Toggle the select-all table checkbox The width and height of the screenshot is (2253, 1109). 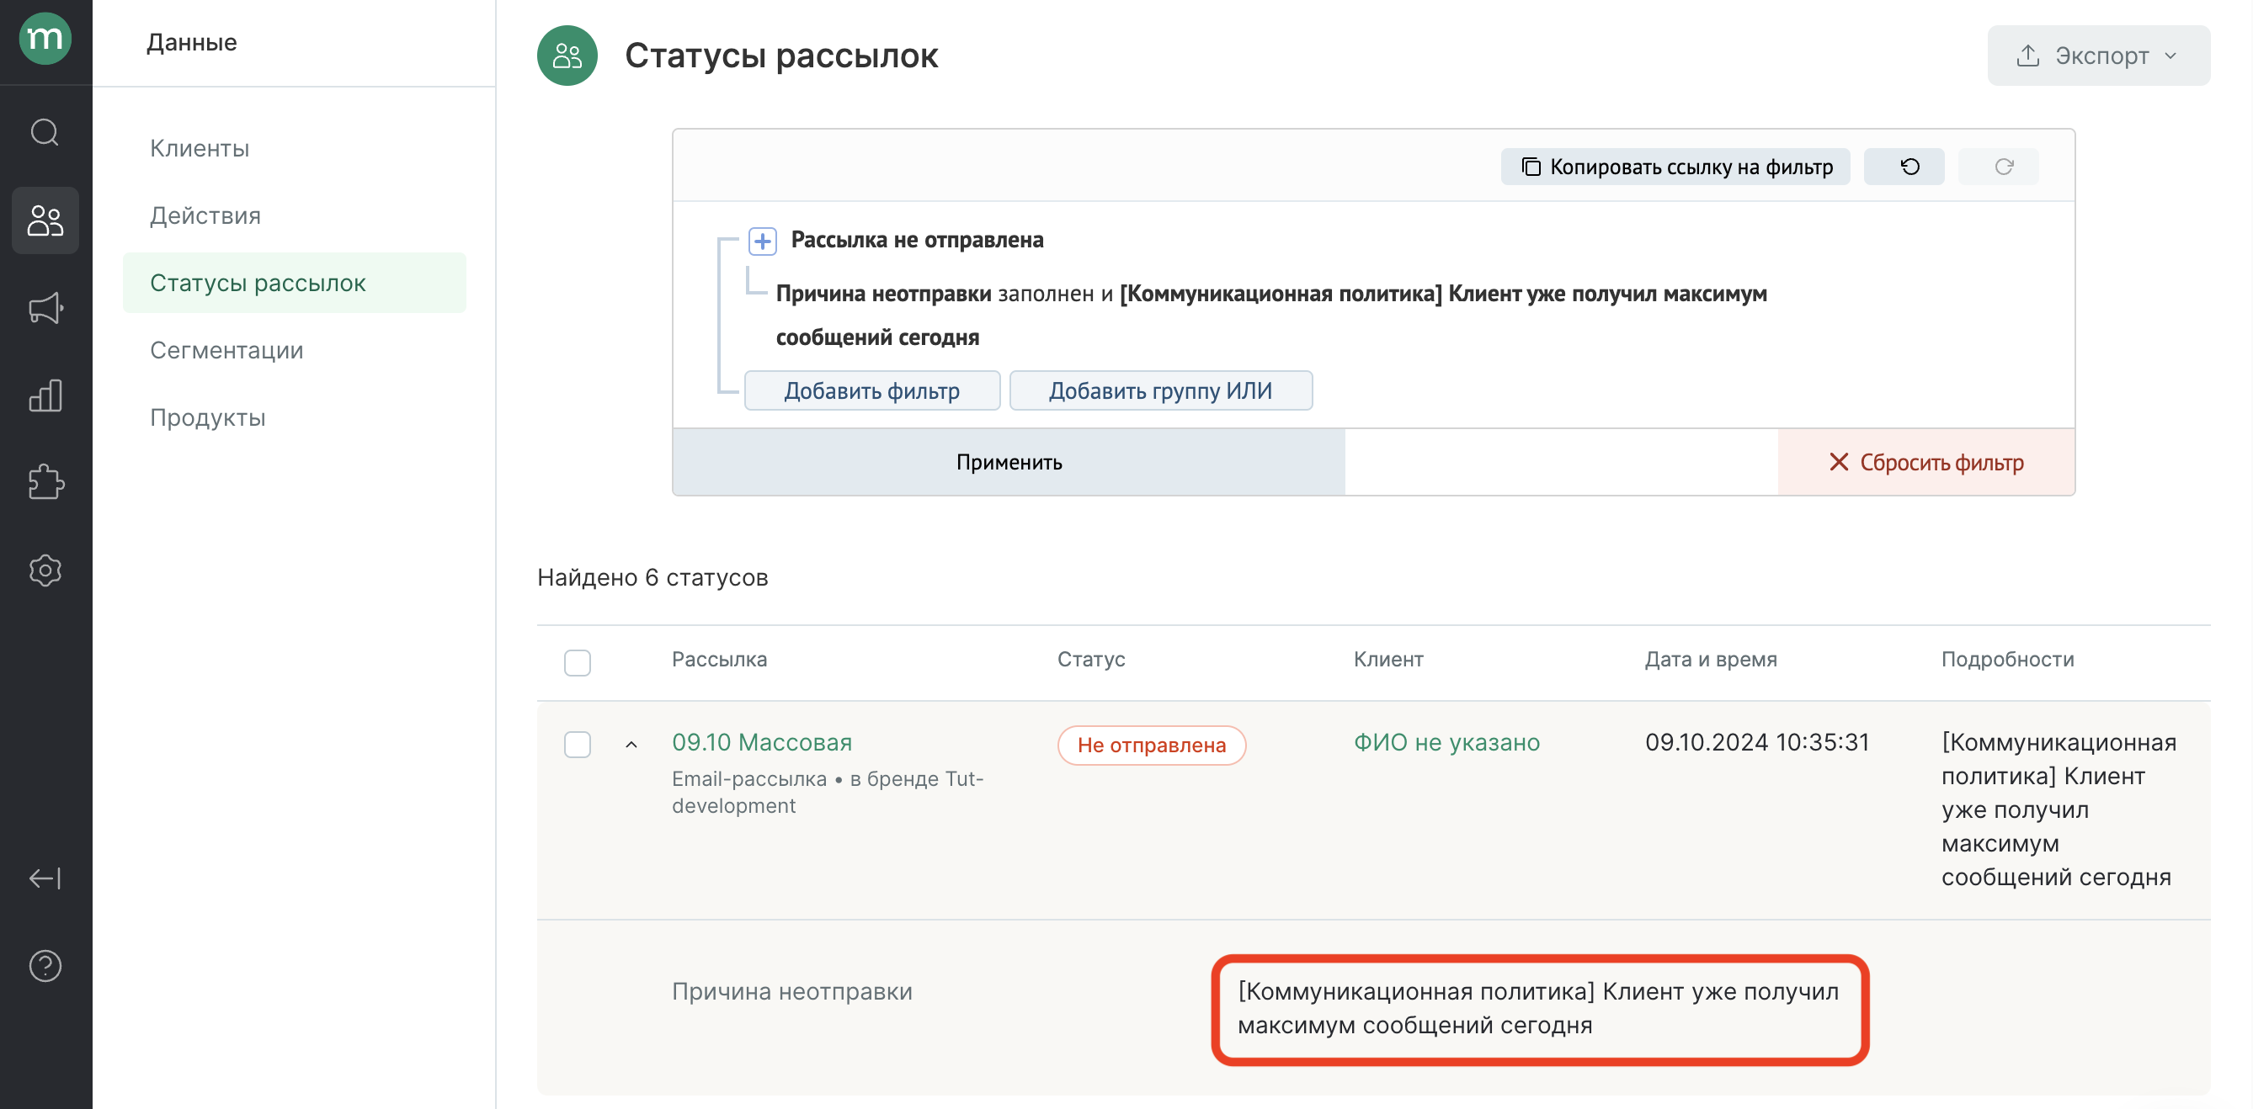coord(578,661)
